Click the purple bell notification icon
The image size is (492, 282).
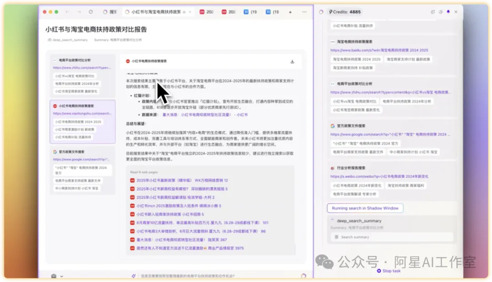point(448,12)
